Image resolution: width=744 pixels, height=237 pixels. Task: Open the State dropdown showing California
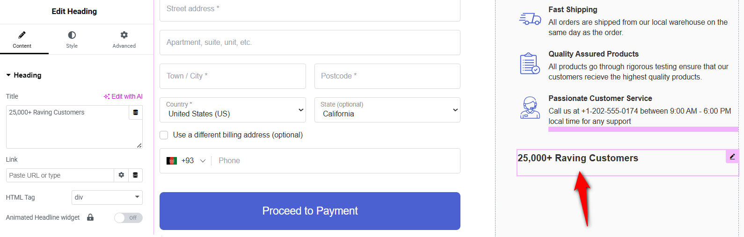(387, 110)
